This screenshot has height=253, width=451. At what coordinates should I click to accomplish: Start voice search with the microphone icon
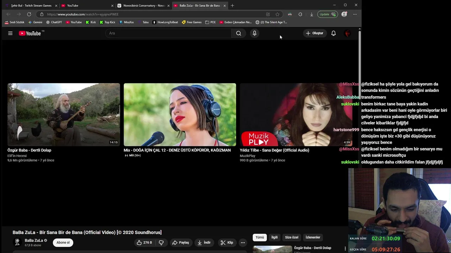[254, 33]
